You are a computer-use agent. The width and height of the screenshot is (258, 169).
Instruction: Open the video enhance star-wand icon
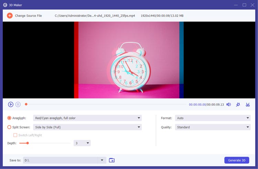tap(238, 105)
